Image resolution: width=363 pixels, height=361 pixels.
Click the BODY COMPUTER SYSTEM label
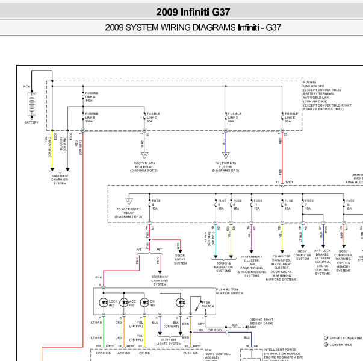click(x=302, y=255)
